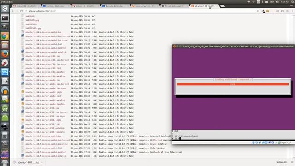The width and height of the screenshot is (295, 166).
Task: Open ubuntu-14.04.4-desktop-i386.manifest link
Action: 45,72
